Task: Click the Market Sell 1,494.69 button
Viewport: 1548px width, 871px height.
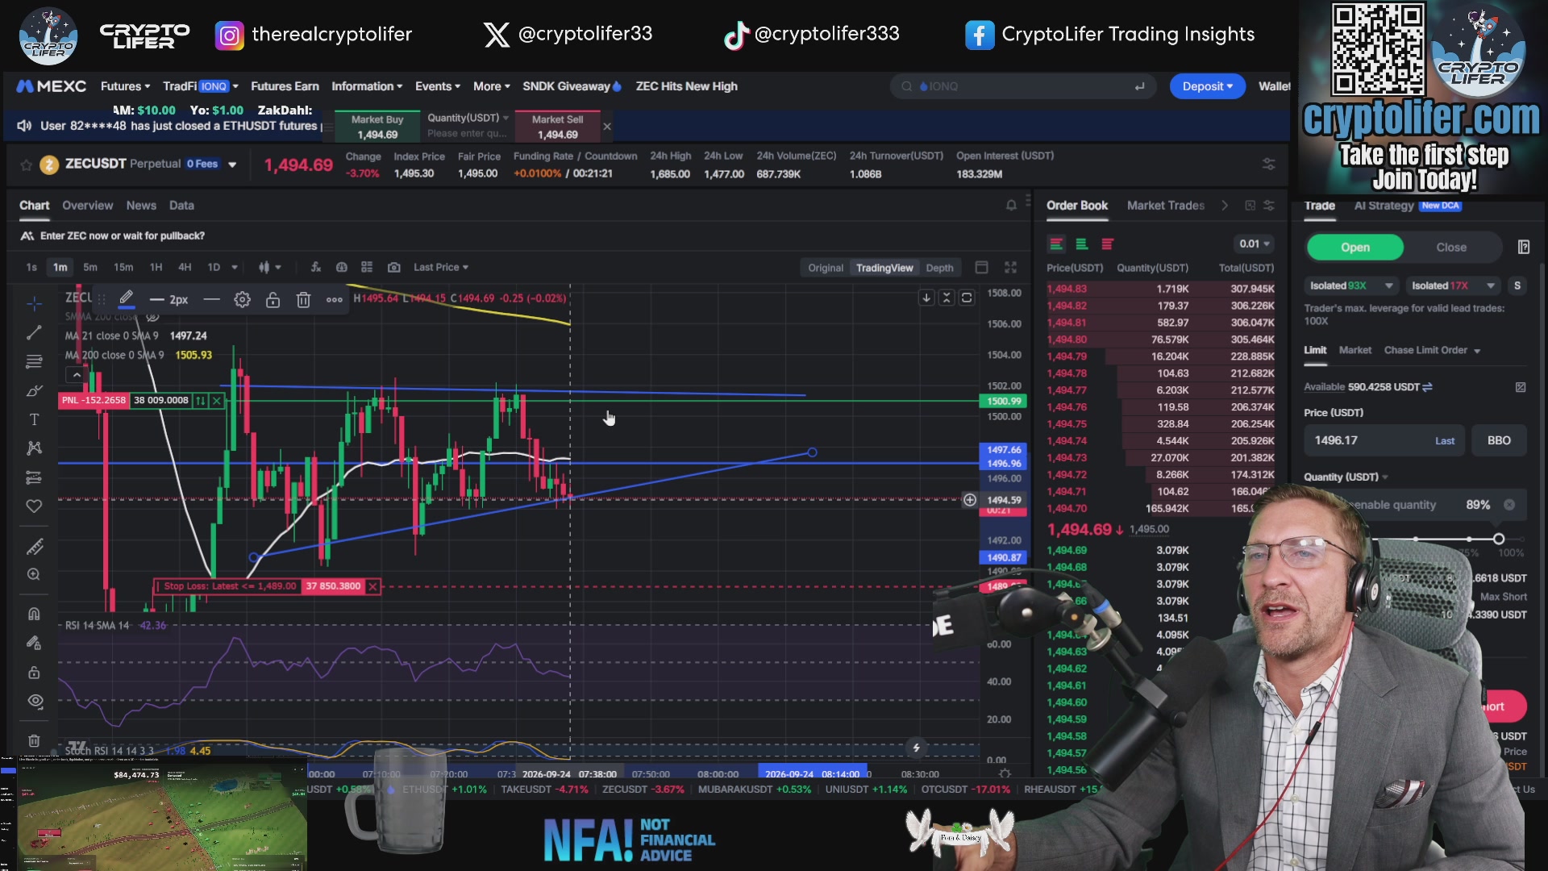Action: [x=558, y=127]
